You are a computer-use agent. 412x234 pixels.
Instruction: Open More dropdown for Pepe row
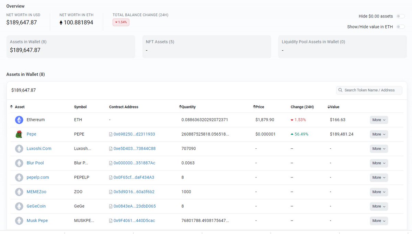click(x=379, y=134)
